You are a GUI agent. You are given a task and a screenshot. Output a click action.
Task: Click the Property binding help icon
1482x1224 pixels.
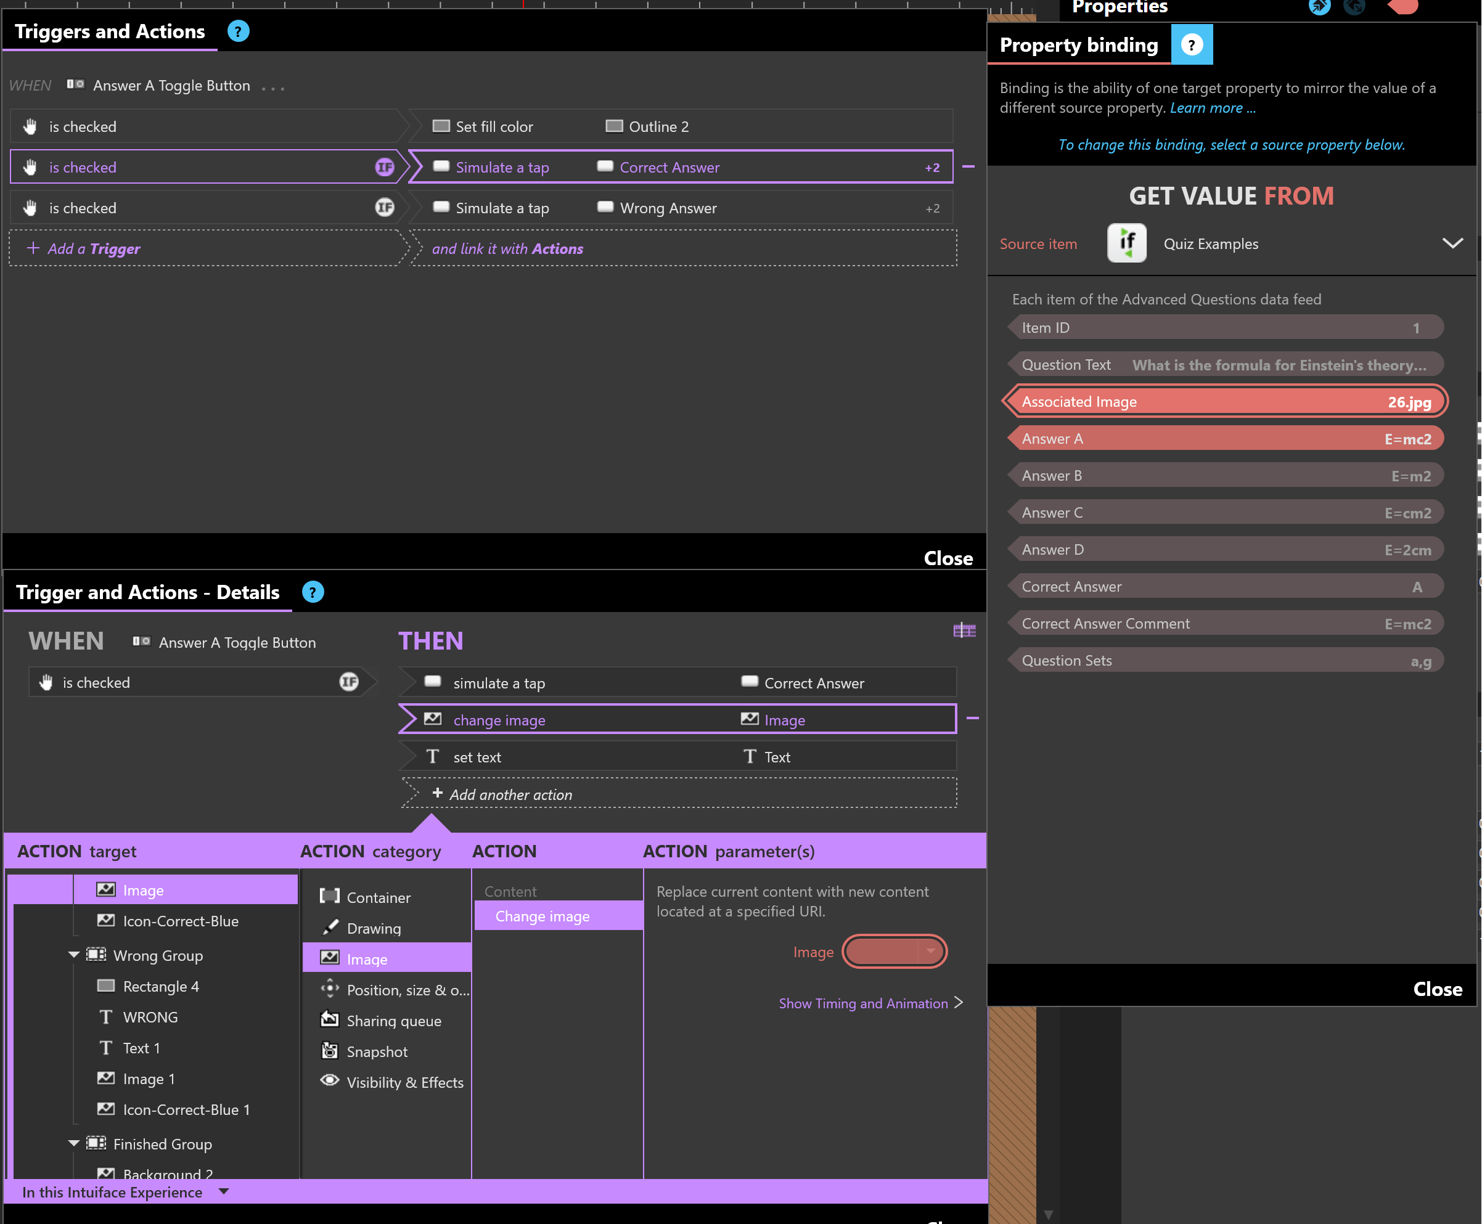tap(1192, 45)
